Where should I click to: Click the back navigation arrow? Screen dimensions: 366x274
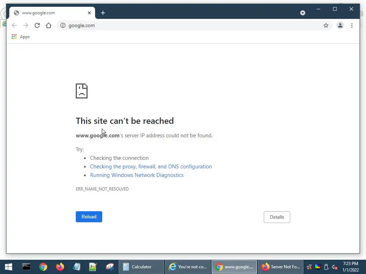click(x=14, y=25)
